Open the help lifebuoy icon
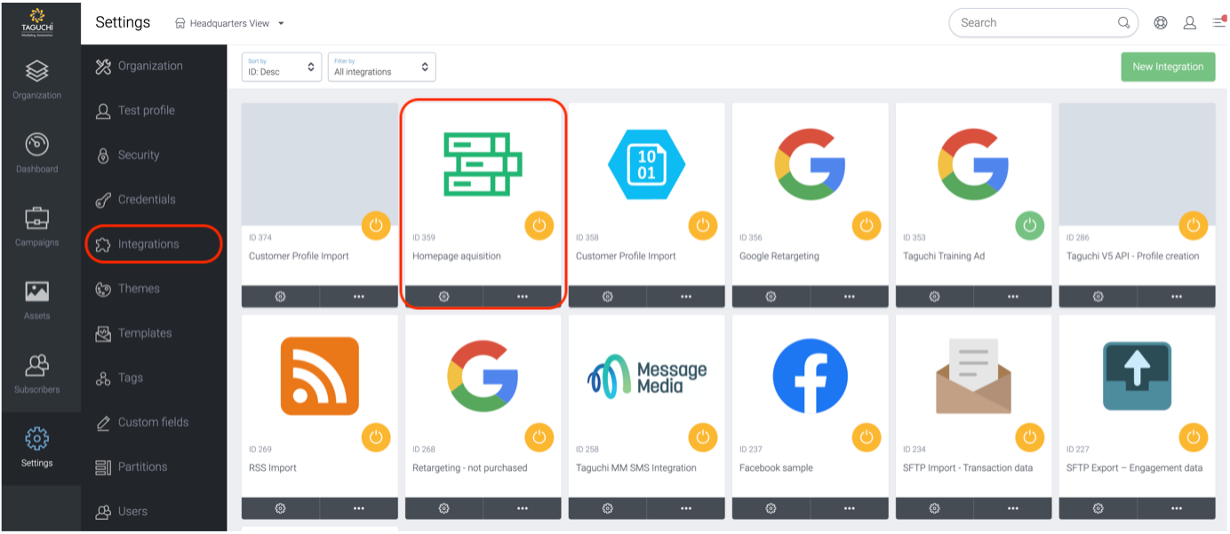The height and width of the screenshot is (534, 1230). [x=1161, y=23]
